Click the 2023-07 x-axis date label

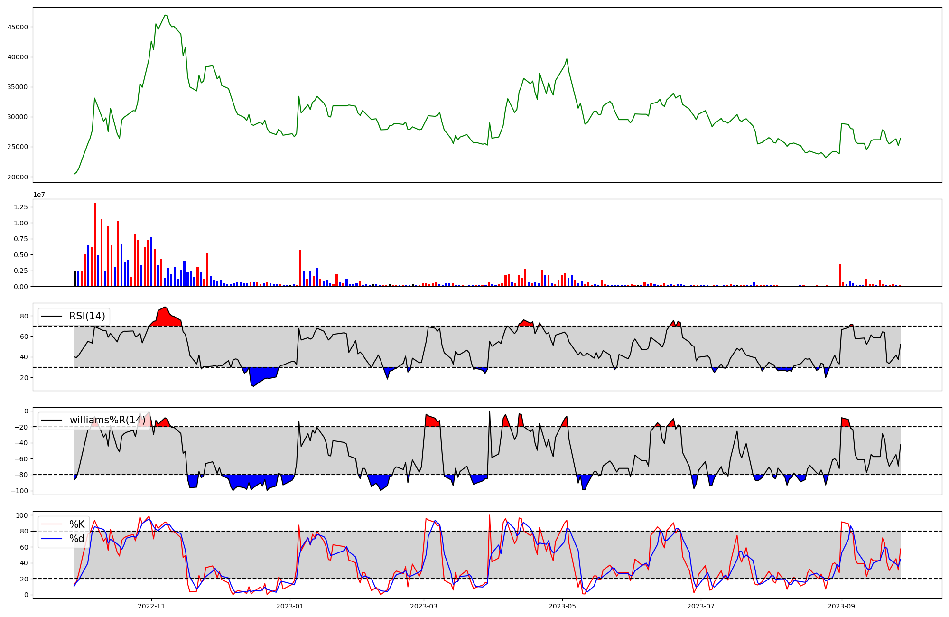(701, 606)
